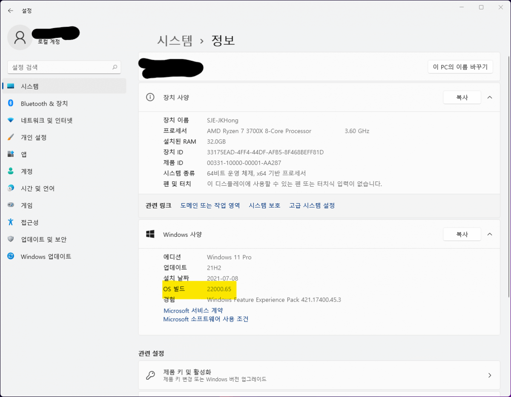Collapse the 장치 사양 section chevron
The height and width of the screenshot is (397, 511).
[x=490, y=97]
